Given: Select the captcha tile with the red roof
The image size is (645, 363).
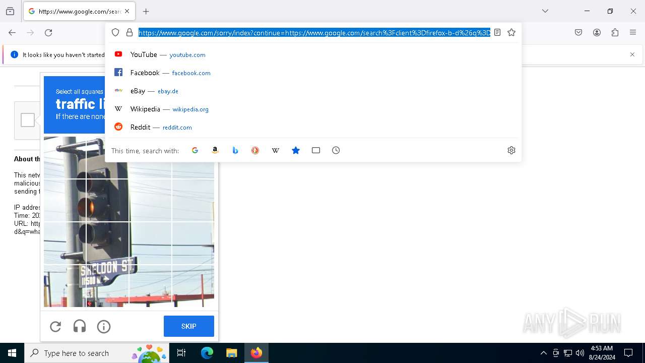Looking at the screenshot, I should click(151, 285).
